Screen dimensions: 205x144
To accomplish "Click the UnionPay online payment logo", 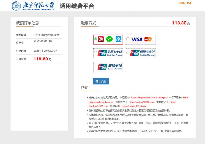I will pos(110,67).
